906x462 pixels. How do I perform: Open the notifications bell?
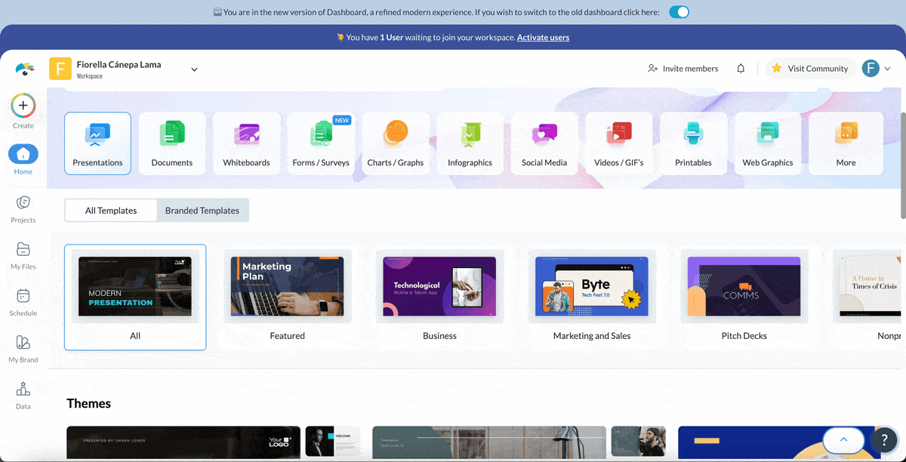[741, 68]
